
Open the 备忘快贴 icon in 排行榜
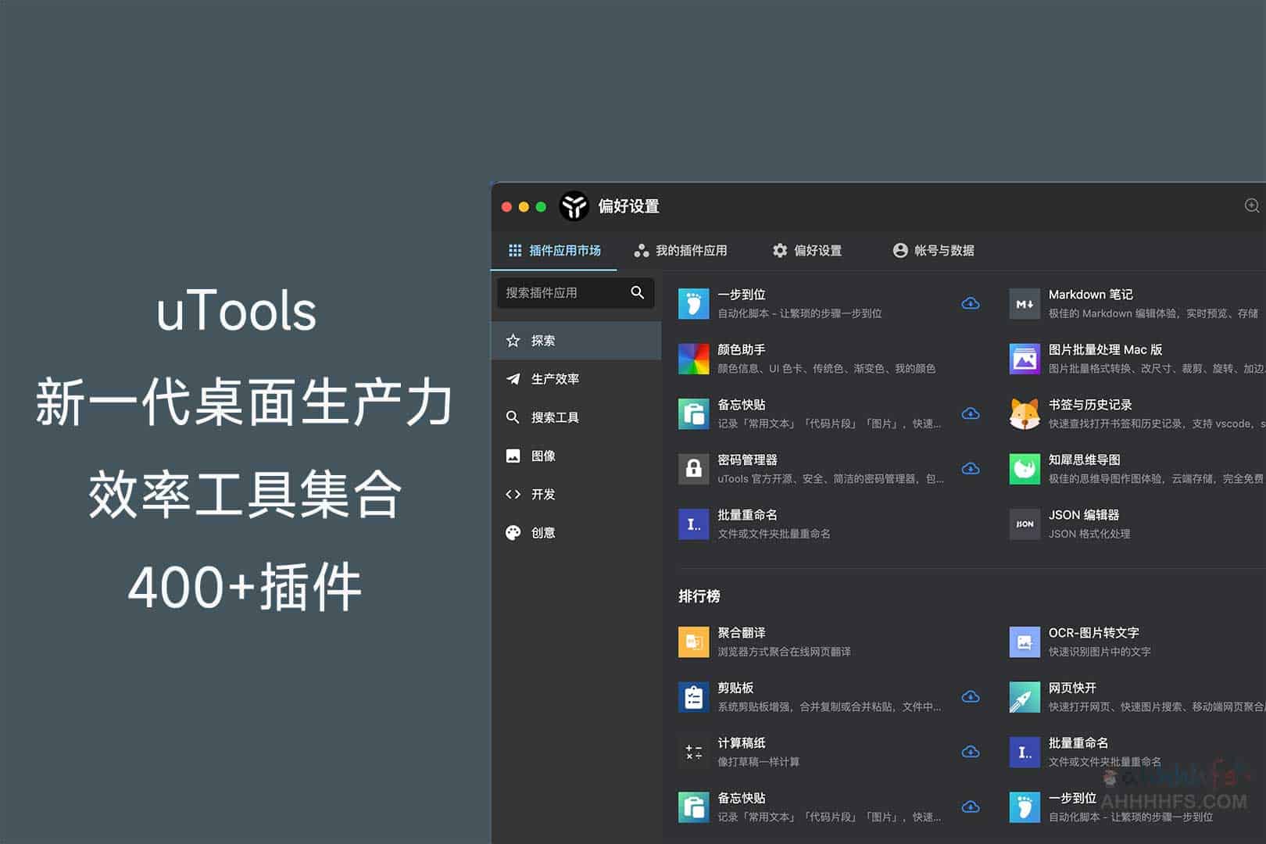click(694, 807)
